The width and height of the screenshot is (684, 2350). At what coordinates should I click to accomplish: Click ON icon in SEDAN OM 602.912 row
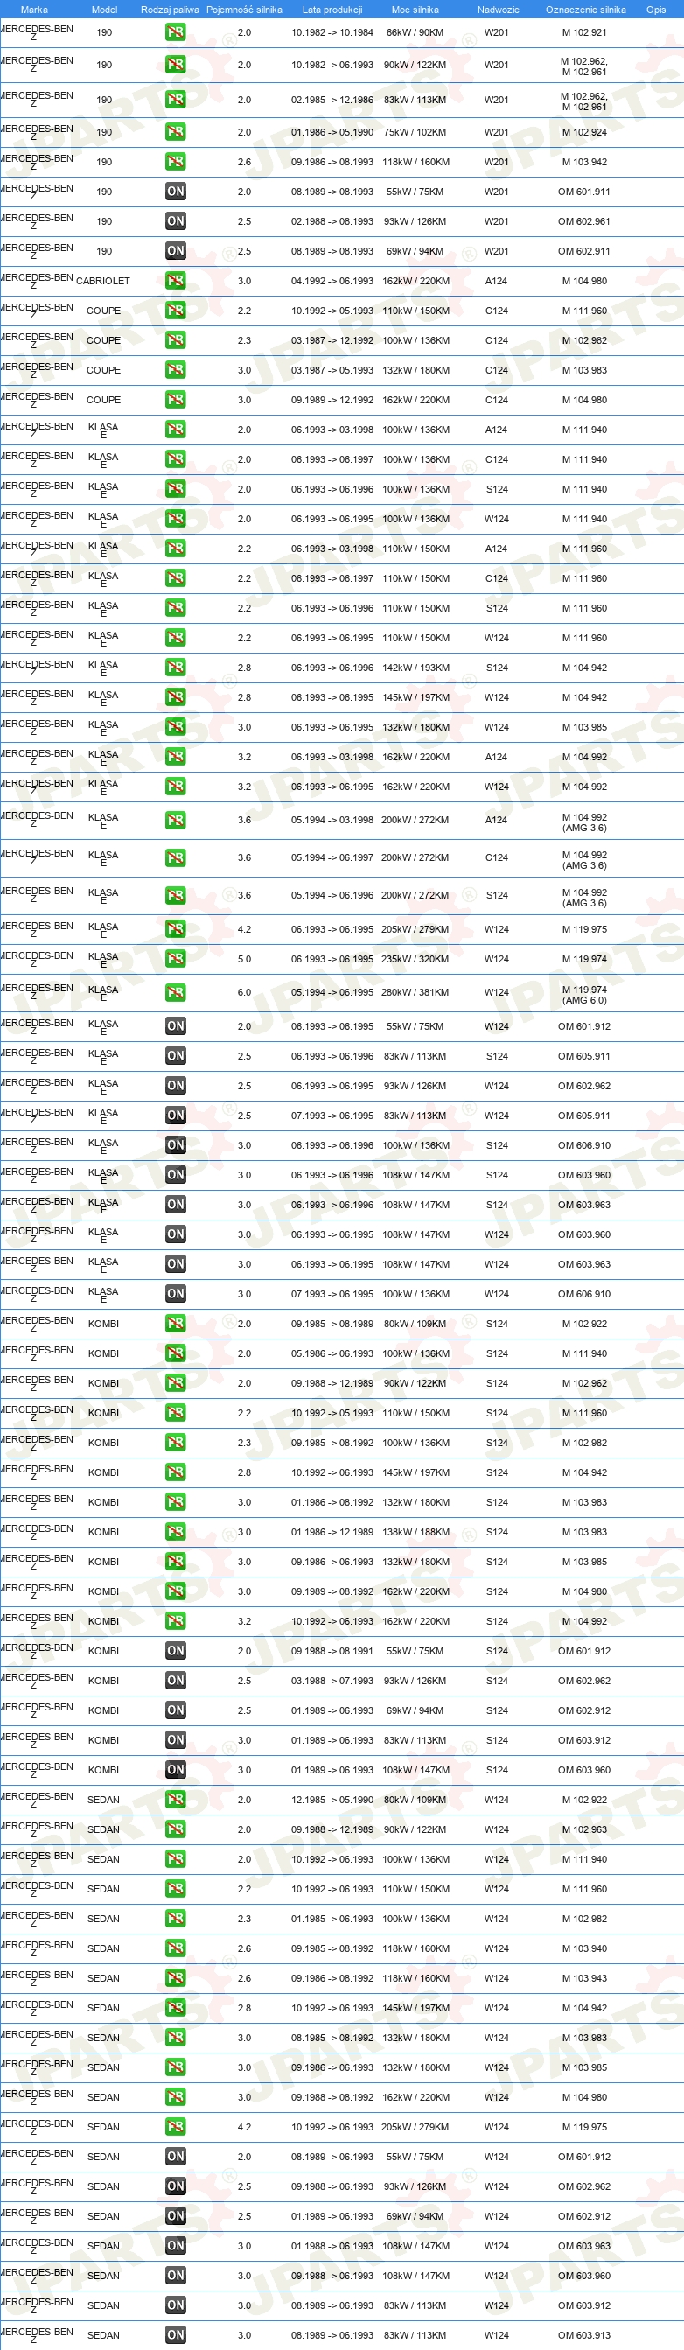pos(175,2216)
